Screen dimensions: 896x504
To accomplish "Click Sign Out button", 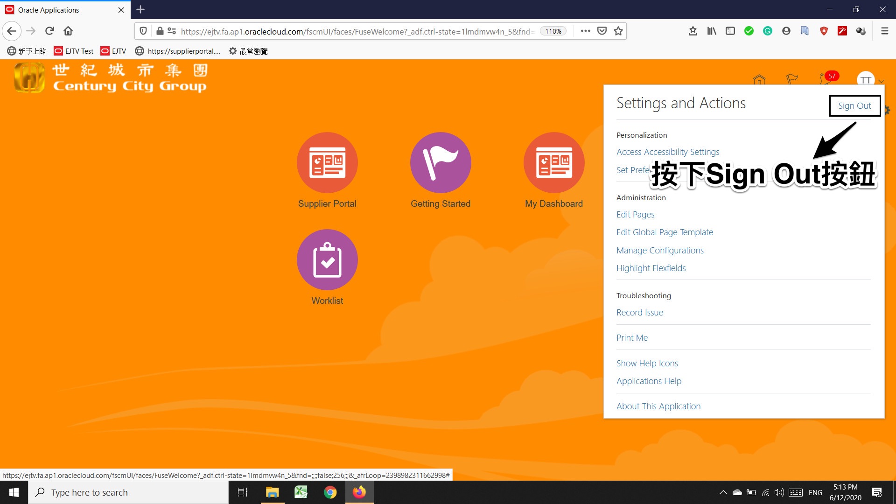I will [x=854, y=106].
